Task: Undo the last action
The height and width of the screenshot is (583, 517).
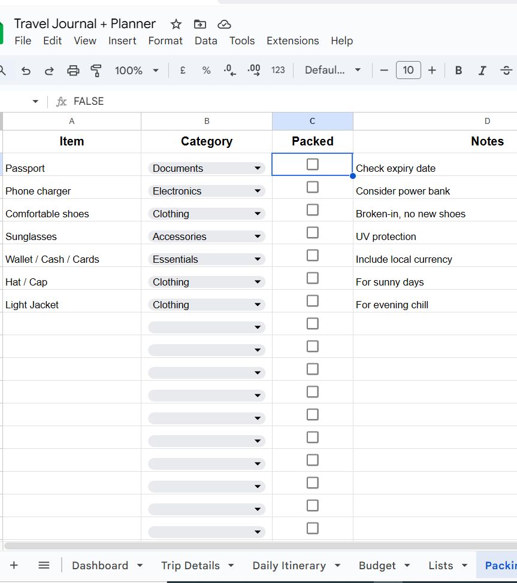Action: pos(26,70)
